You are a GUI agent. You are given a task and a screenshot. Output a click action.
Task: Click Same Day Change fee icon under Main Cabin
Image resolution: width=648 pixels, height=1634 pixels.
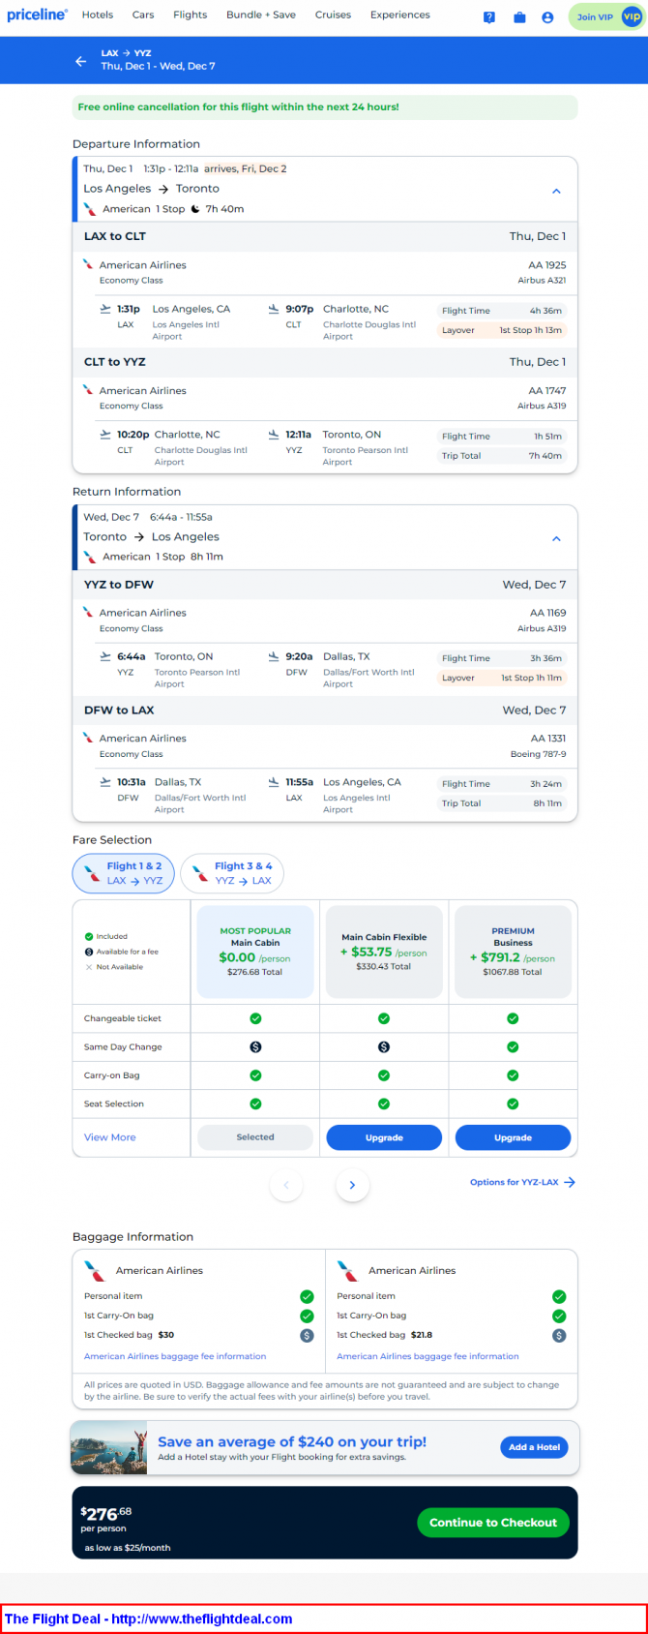(255, 1046)
